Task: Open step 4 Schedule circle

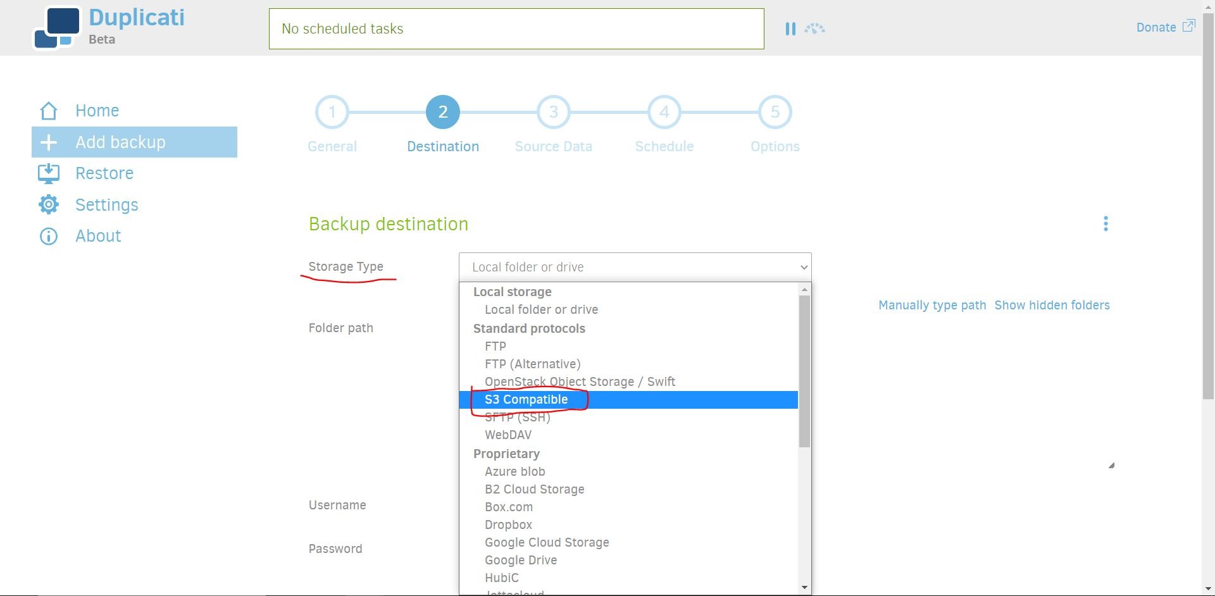Action: (x=664, y=112)
